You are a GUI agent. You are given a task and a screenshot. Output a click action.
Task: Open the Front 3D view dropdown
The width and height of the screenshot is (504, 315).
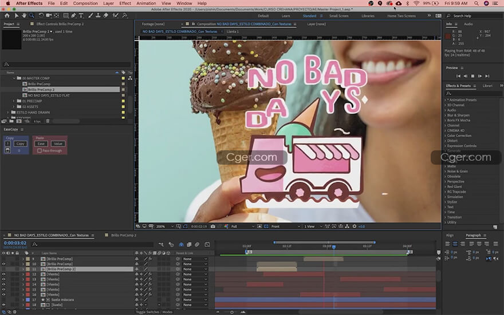click(x=286, y=226)
